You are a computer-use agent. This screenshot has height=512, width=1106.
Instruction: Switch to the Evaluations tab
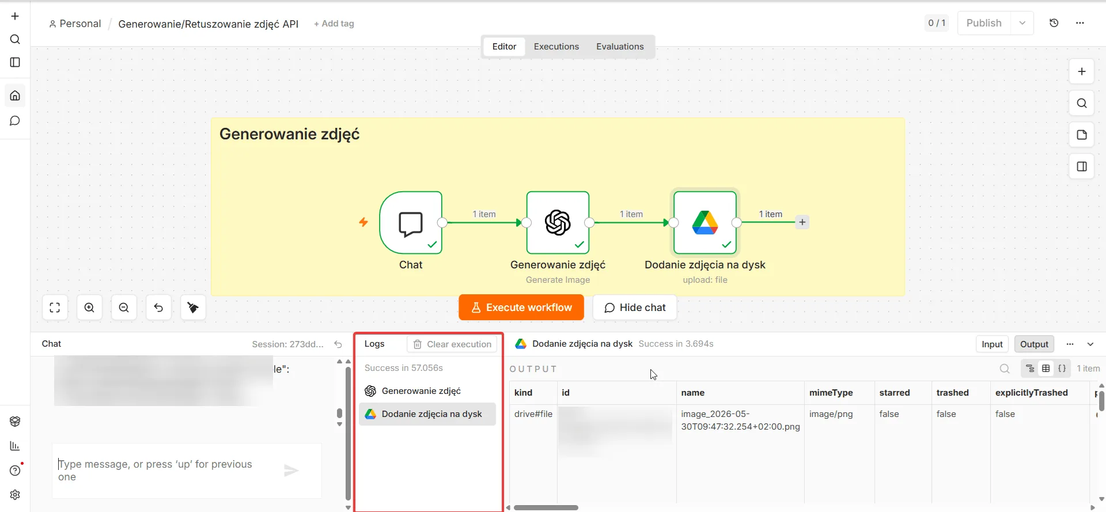(620, 47)
